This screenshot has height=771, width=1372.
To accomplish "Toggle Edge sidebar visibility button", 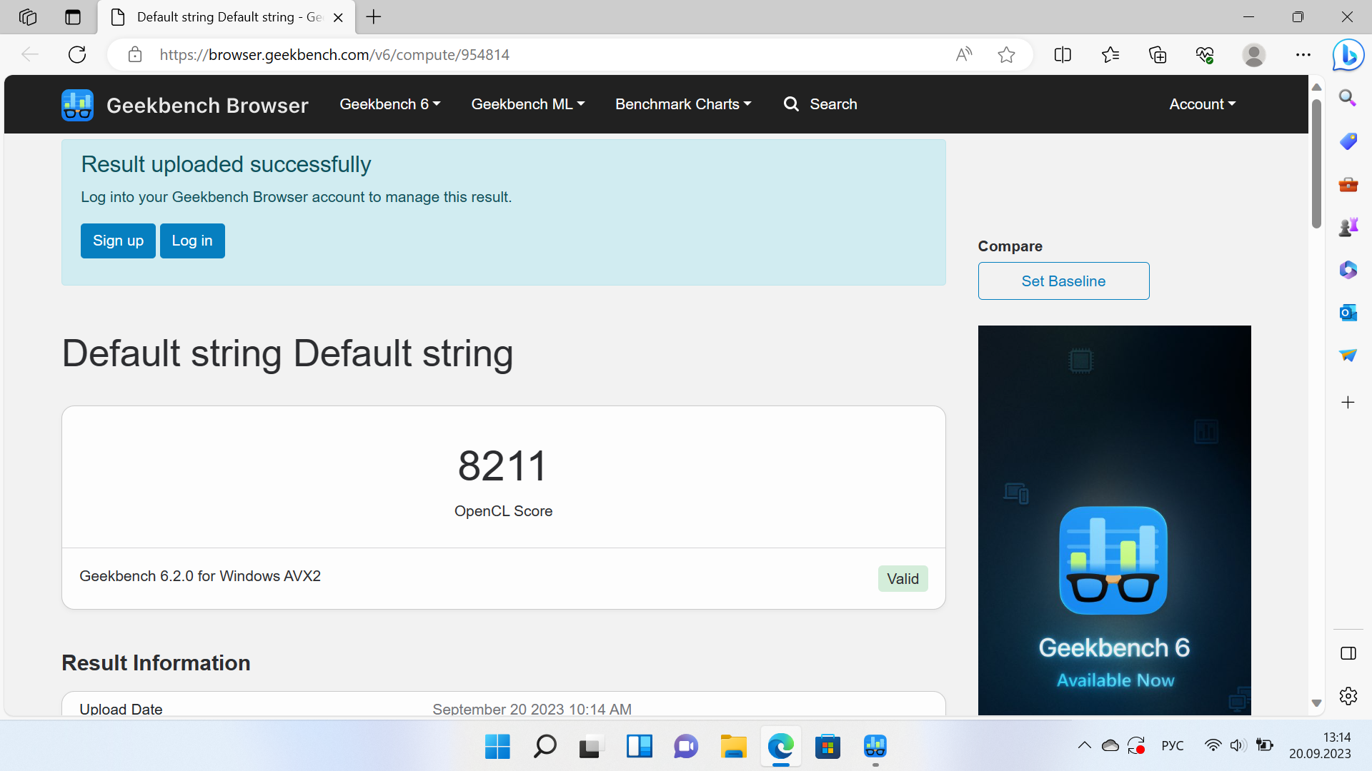I will (1348, 653).
